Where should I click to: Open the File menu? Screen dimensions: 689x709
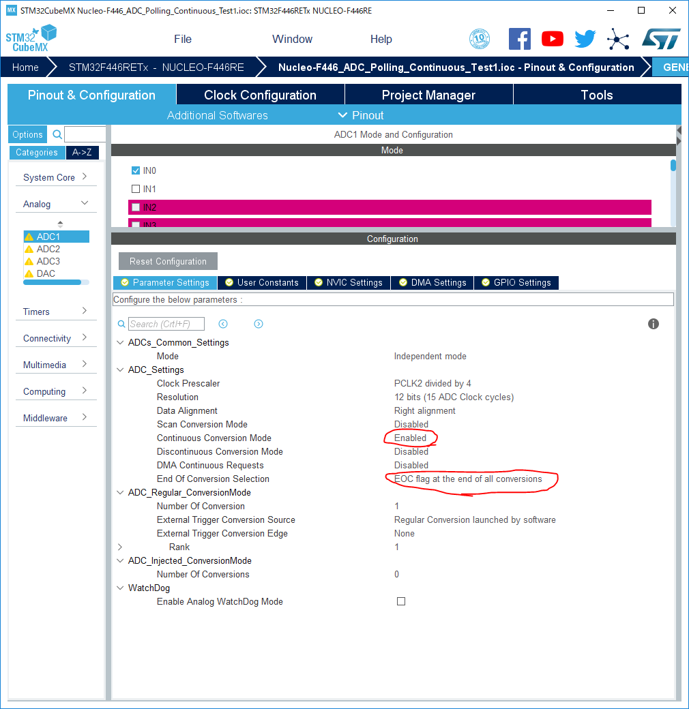pyautogui.click(x=183, y=39)
